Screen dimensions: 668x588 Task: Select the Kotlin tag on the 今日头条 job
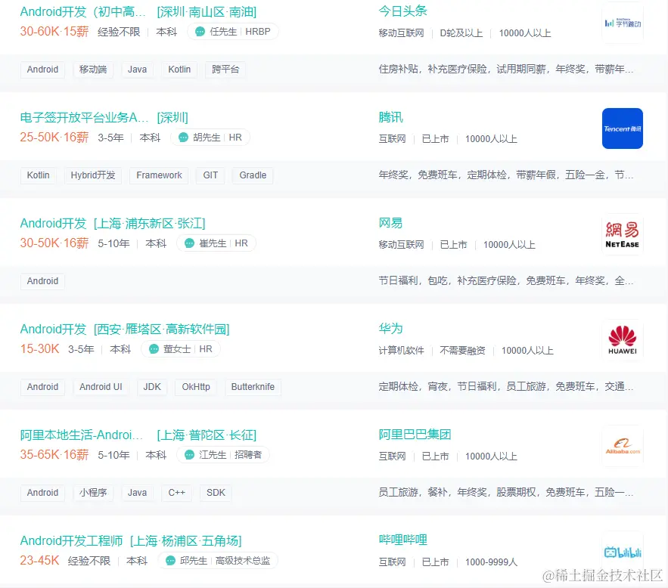pyautogui.click(x=179, y=70)
